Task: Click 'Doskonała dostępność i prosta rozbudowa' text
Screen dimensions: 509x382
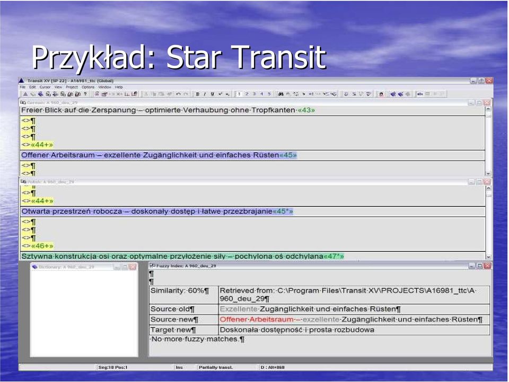Action: tap(297, 329)
